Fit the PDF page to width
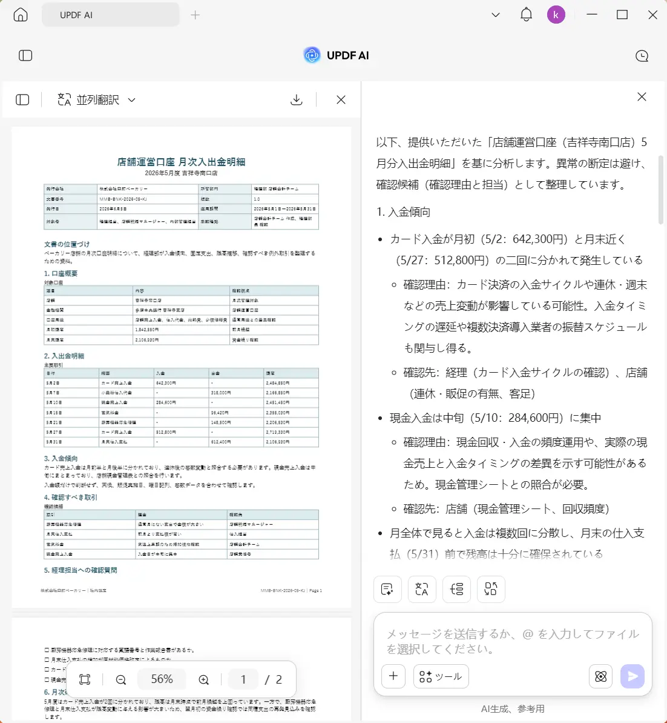This screenshot has height=723, width=667. click(85, 679)
